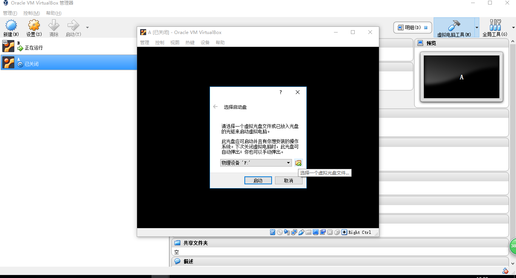516x278 pixels.
Task: Click the Discard (清除) toolbar icon
Action: 54,25
